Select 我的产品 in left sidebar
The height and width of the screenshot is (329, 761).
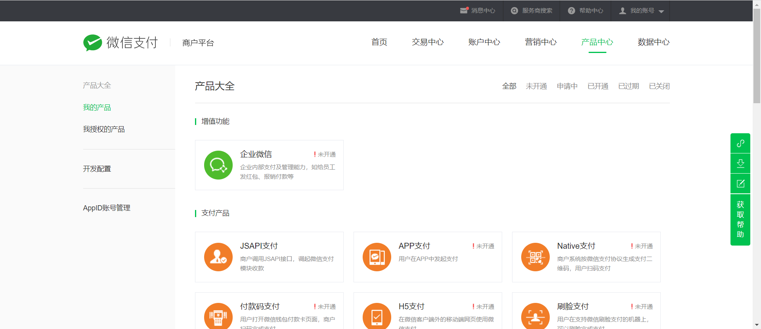click(x=97, y=108)
